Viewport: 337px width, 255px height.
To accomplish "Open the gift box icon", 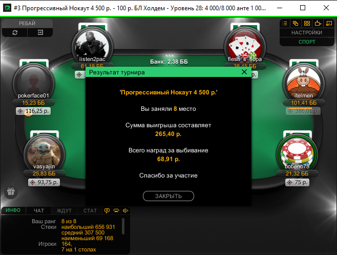I will (x=11, y=191).
